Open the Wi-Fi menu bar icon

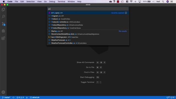(x=131, y=2)
